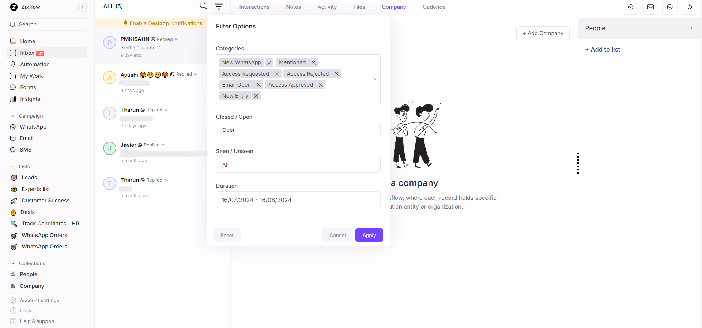This screenshot has height=328, width=702.
Task: Click Cancel in Filter Options
Action: [x=337, y=235]
